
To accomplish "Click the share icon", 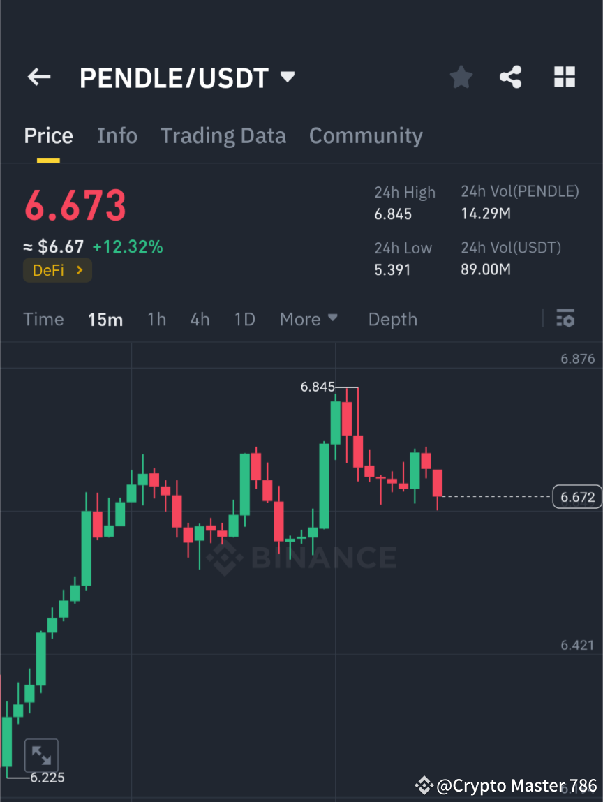I will (510, 77).
